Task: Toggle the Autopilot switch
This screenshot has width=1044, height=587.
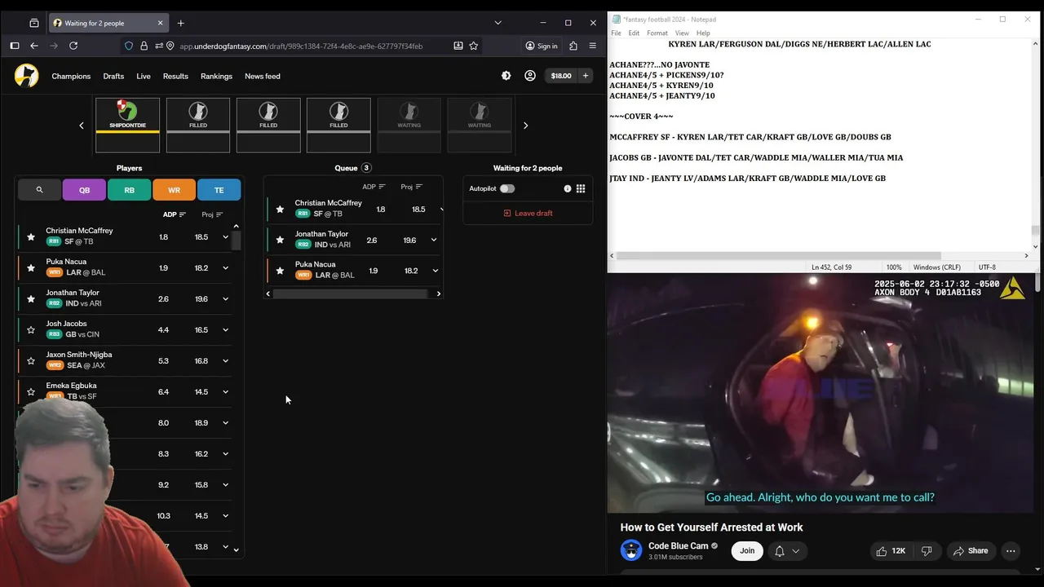Action: tap(507, 188)
